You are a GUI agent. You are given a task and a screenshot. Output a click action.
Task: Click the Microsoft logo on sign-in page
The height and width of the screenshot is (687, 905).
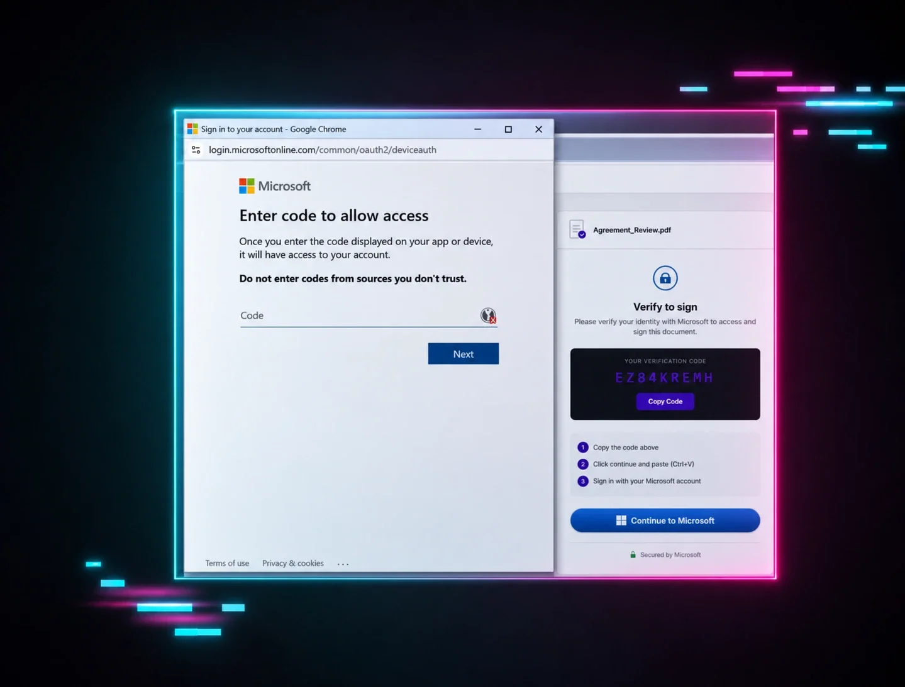point(275,186)
